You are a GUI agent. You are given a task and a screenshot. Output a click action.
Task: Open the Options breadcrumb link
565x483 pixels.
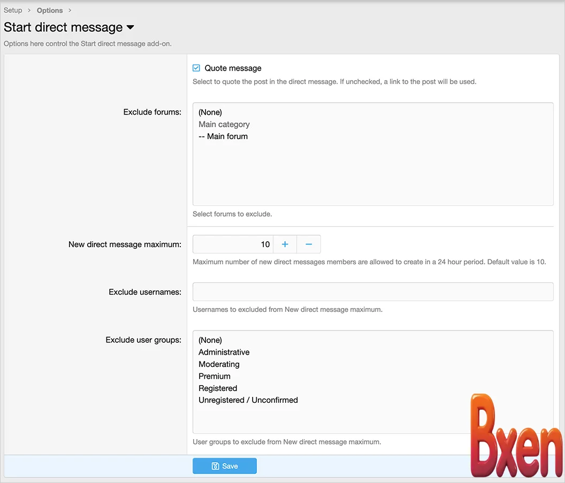pyautogui.click(x=50, y=10)
